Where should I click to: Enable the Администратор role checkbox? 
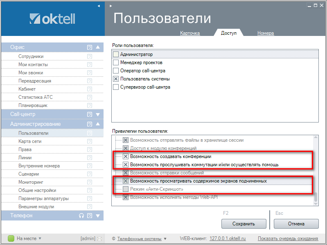coord(116,54)
